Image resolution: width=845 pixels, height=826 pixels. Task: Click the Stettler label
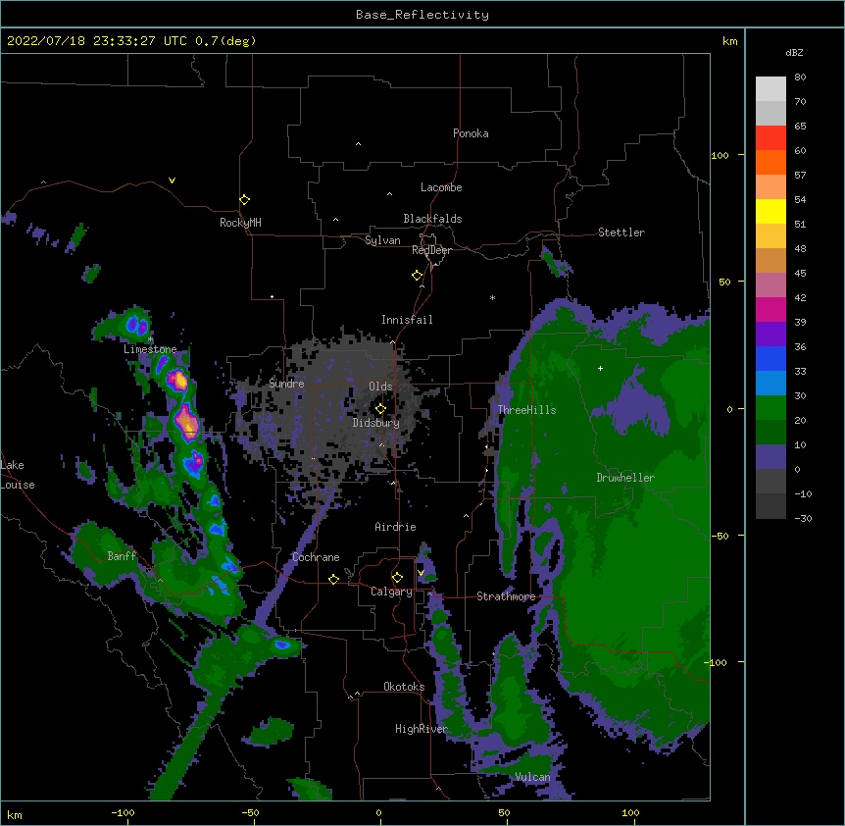pyautogui.click(x=621, y=232)
